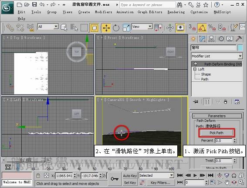Activate the Select and Scale tool
Screen dimensions: 247x188
tap(126, 28)
